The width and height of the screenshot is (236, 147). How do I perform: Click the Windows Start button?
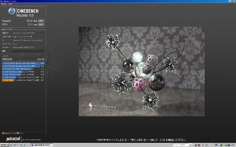6,145
